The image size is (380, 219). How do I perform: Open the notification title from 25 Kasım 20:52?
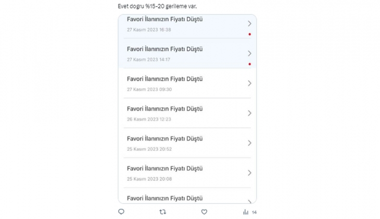pos(164,139)
